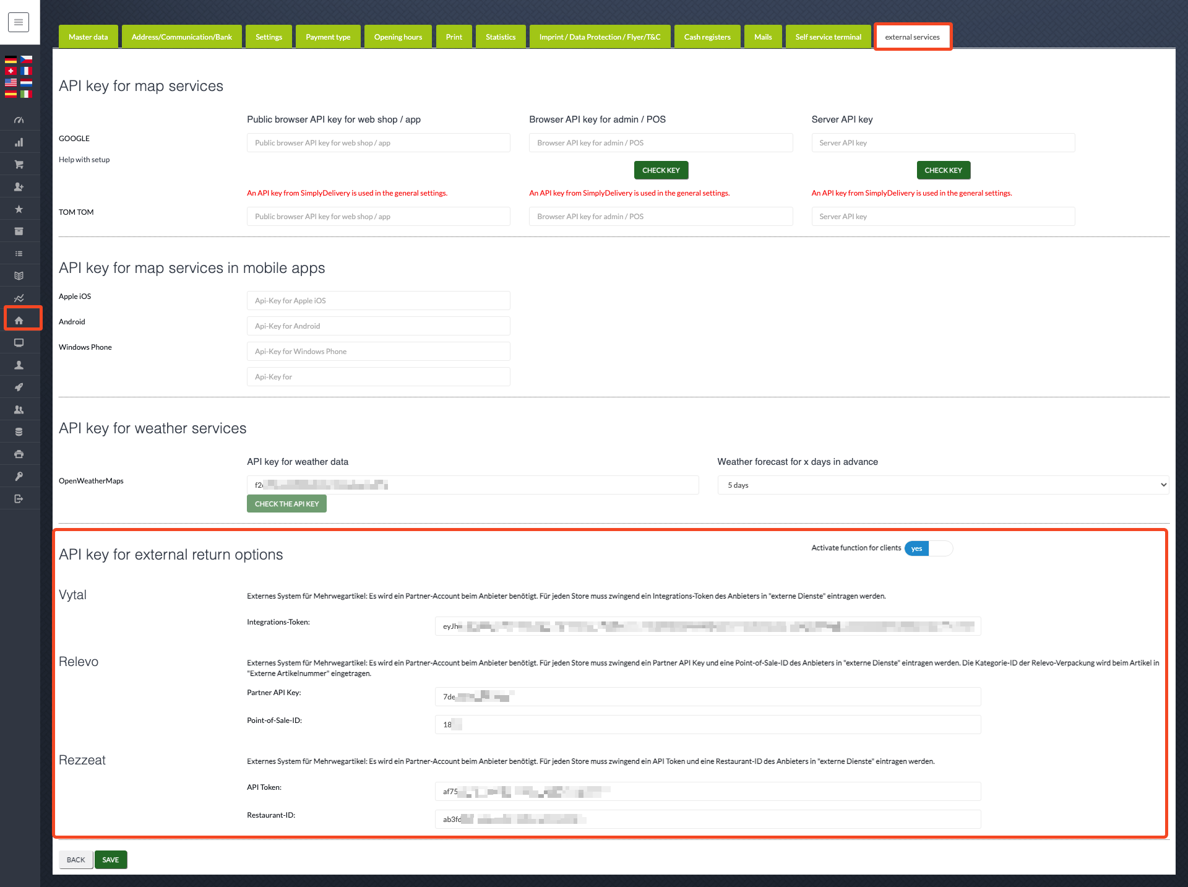This screenshot has height=887, width=1188.
Task: Open the shopping cart sidebar icon
Action: (19, 165)
